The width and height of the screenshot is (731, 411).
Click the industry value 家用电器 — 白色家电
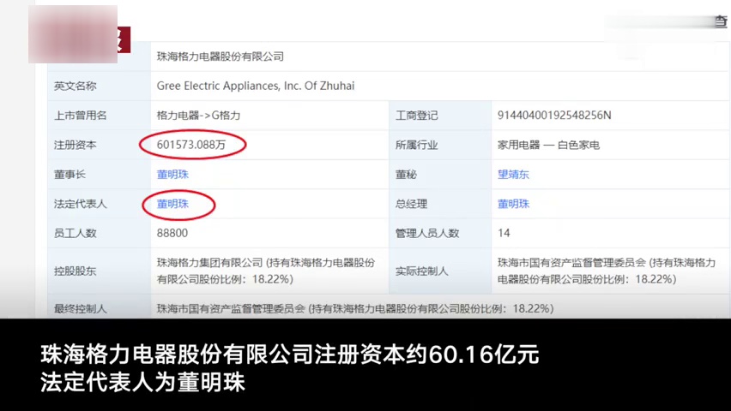tap(548, 145)
